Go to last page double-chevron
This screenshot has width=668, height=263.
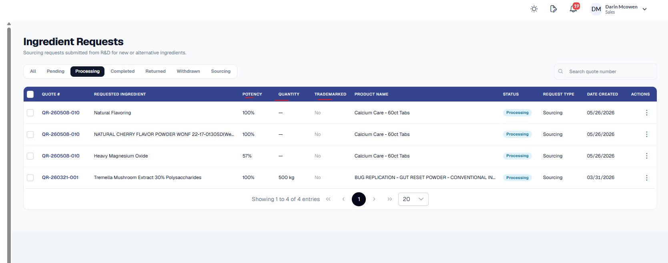tap(389, 199)
